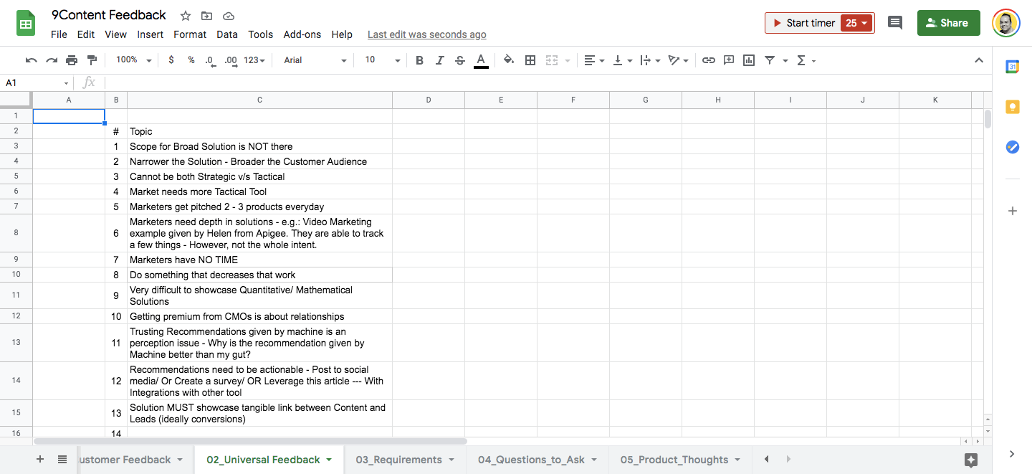The height and width of the screenshot is (474, 1032).
Task: Insert a link
Action: point(709,60)
